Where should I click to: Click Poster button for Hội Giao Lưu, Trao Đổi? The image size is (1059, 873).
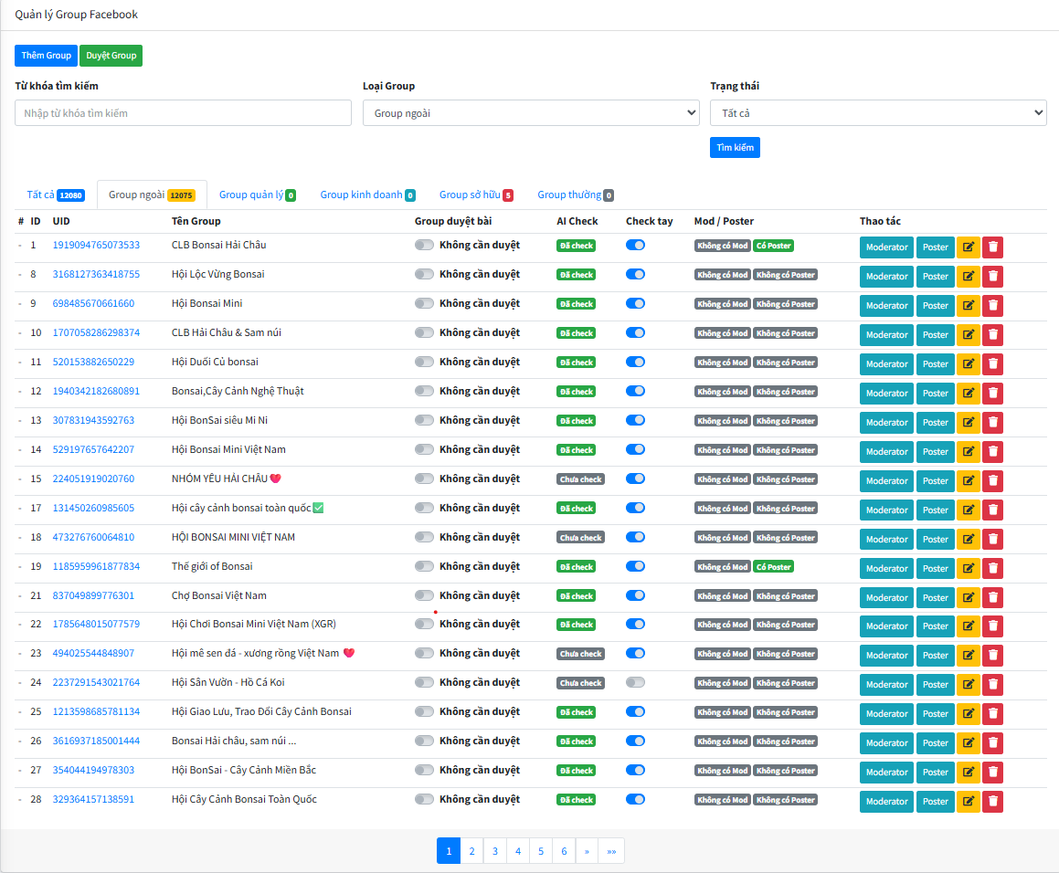point(936,714)
